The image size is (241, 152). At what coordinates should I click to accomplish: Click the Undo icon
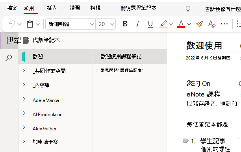point(12,24)
